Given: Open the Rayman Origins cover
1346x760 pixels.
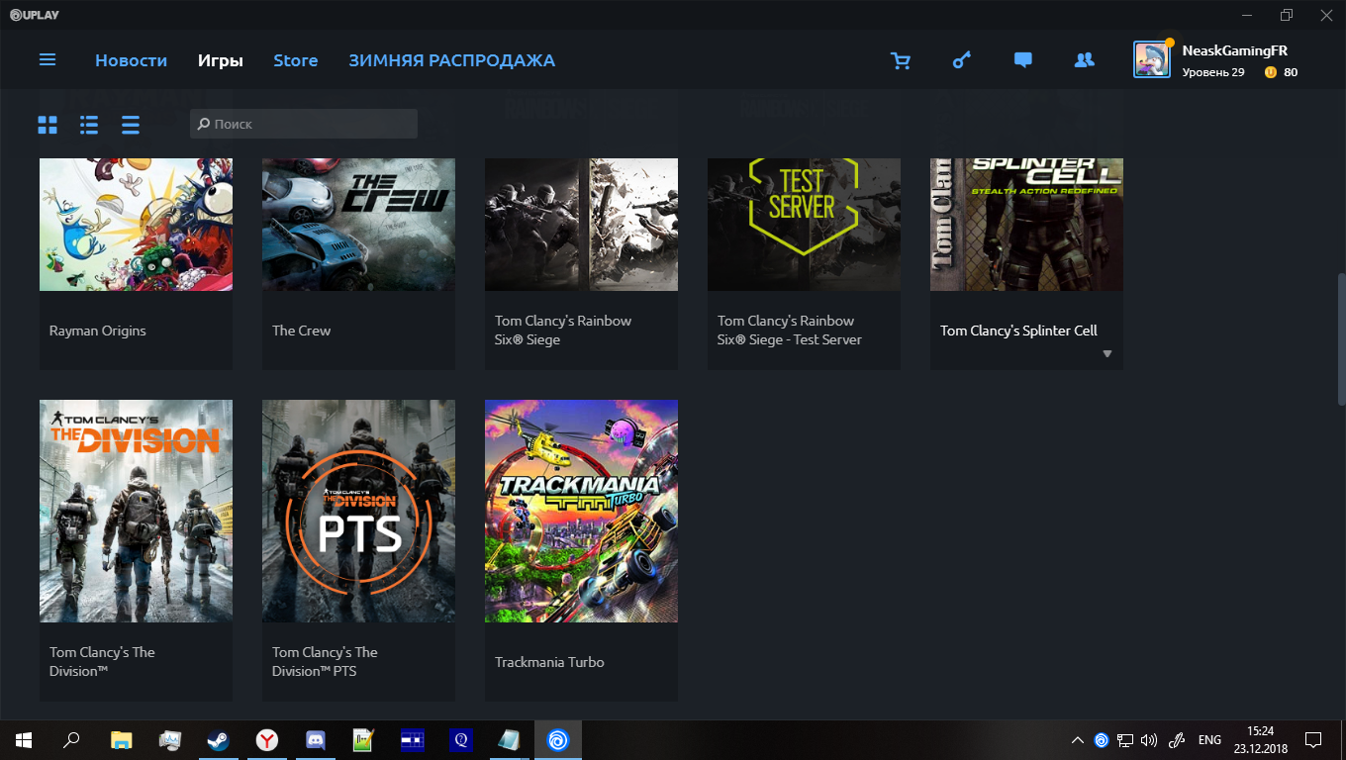Looking at the screenshot, I should (x=136, y=225).
